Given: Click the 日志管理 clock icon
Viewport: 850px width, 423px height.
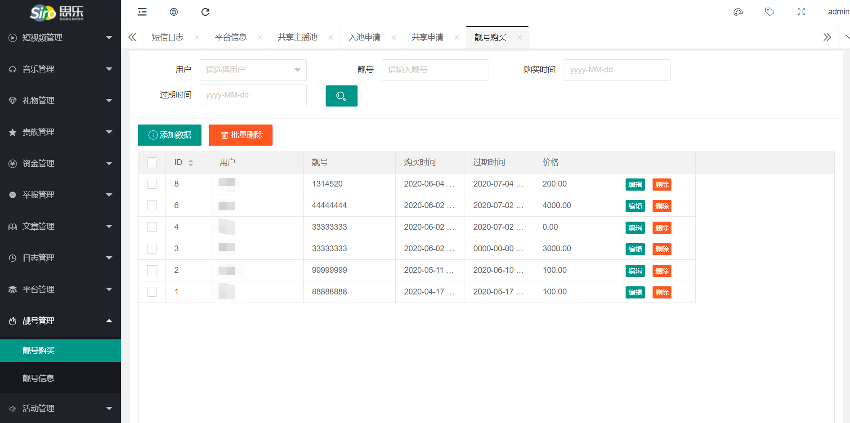Looking at the screenshot, I should coord(13,258).
